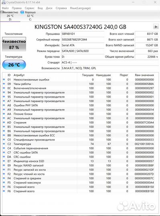The image size is (160, 216).
Task: Click the power-on count value 663 раз
Action: coord(147,51)
